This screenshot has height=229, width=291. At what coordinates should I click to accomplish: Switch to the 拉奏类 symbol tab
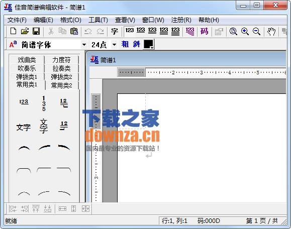61,68
